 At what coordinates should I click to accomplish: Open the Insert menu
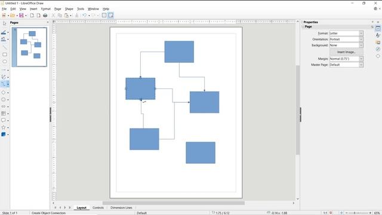33,9
